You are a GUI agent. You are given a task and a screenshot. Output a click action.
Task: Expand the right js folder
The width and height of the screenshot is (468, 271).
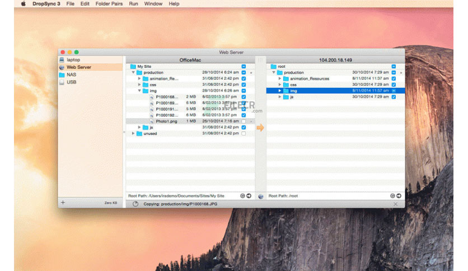click(280, 97)
